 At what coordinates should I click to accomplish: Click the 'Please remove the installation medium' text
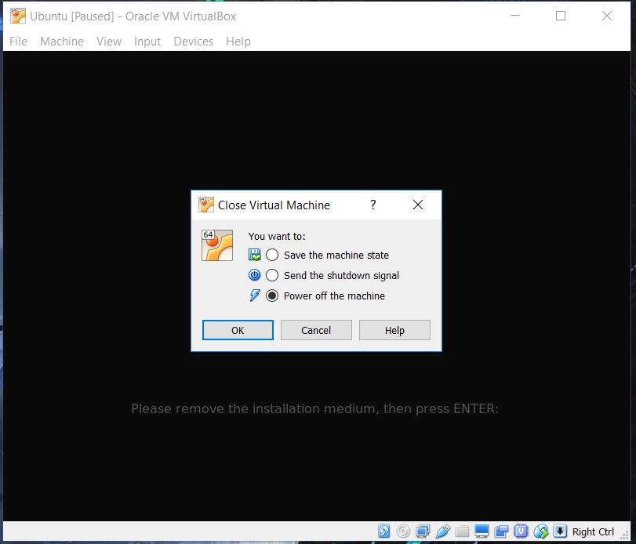click(x=314, y=408)
